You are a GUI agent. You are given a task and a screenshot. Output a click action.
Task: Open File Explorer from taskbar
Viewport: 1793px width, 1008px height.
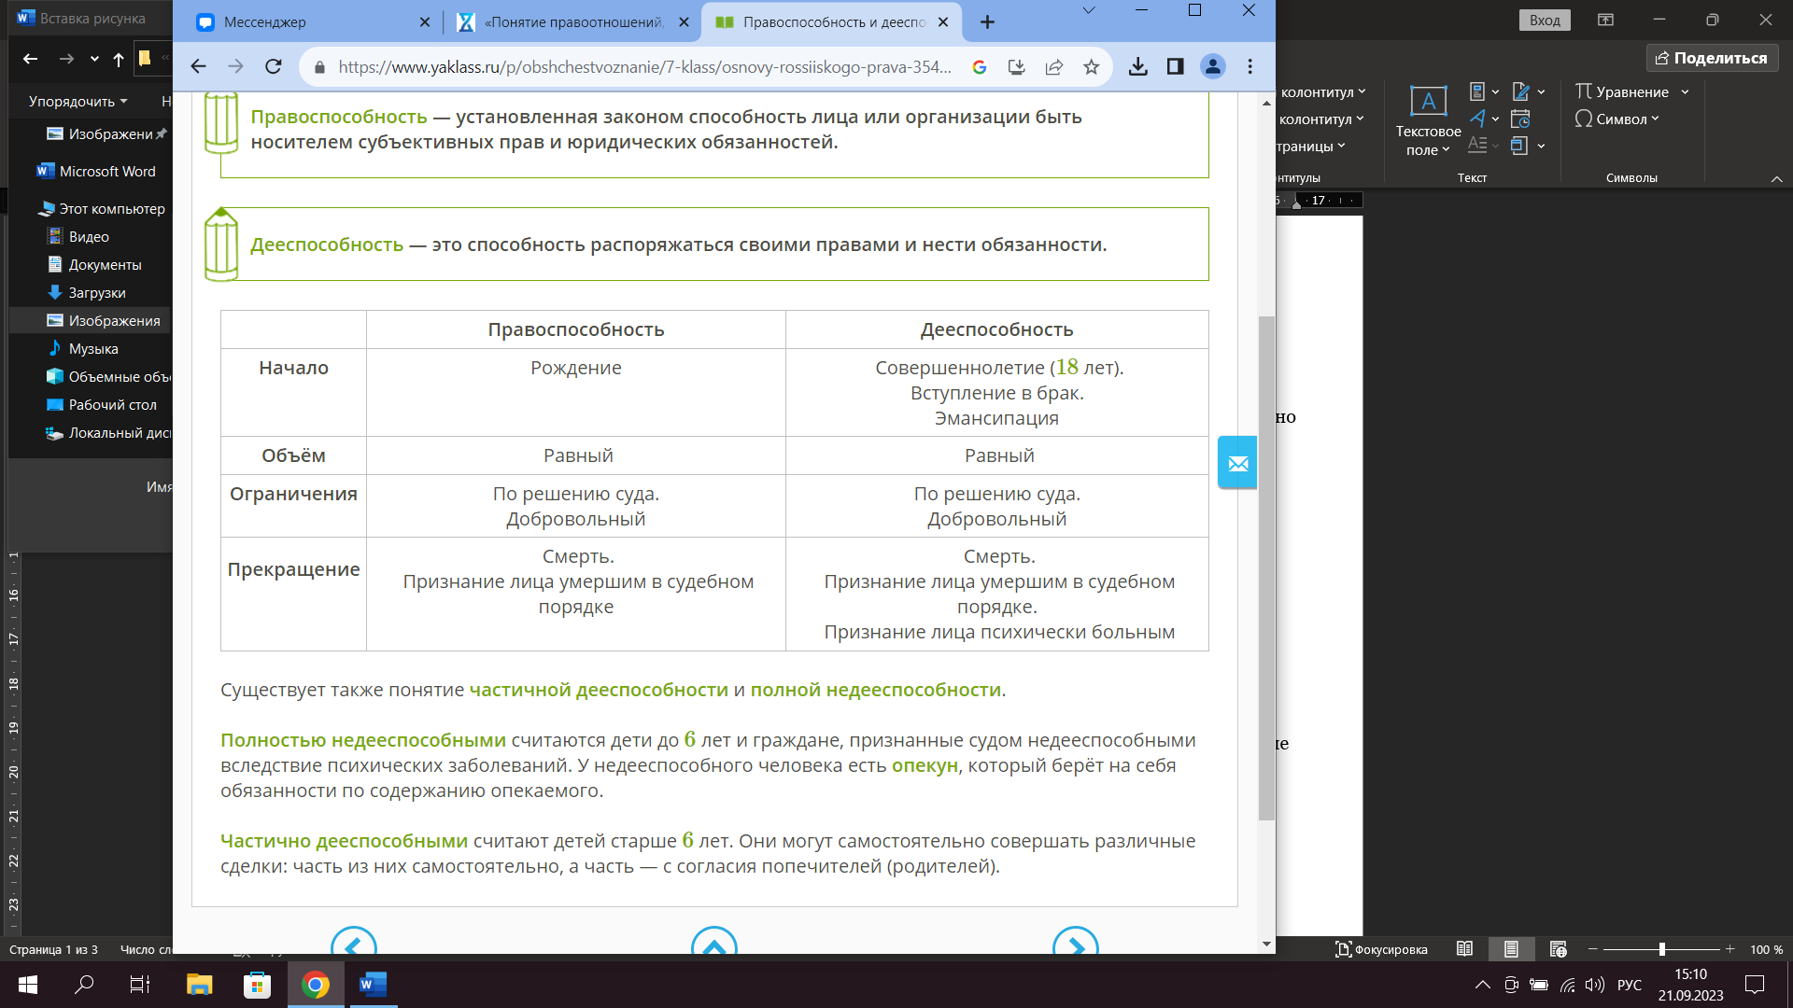[199, 985]
